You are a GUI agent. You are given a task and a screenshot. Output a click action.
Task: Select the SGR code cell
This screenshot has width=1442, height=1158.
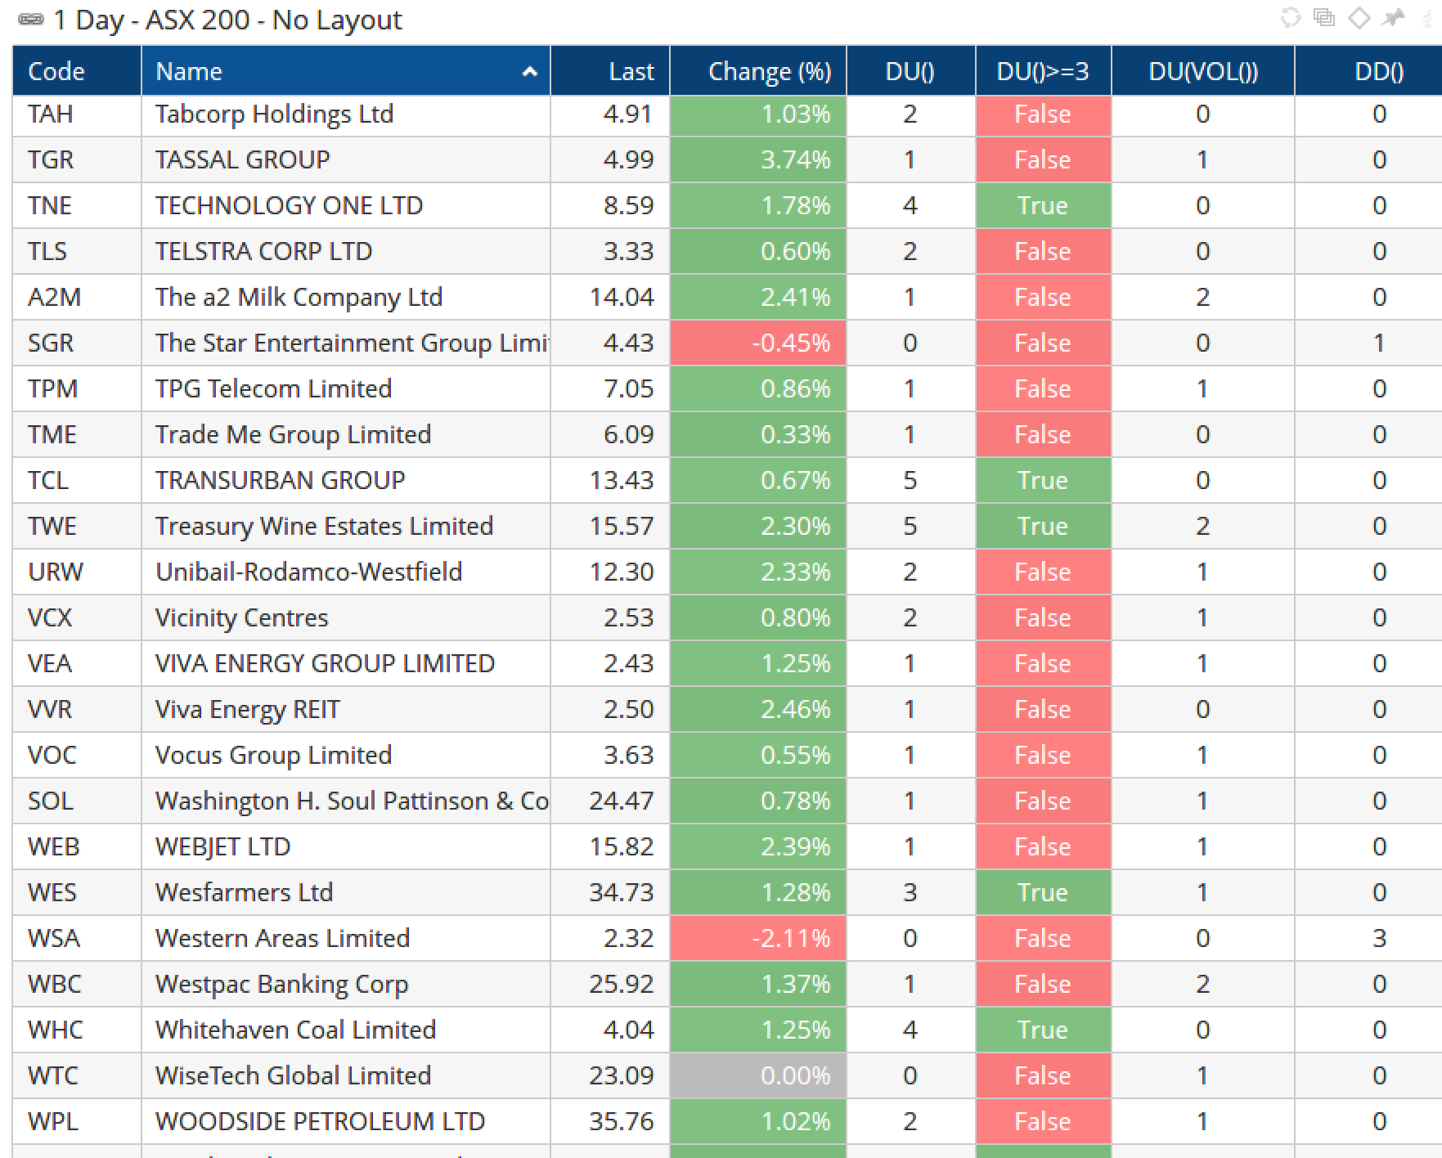click(x=77, y=343)
